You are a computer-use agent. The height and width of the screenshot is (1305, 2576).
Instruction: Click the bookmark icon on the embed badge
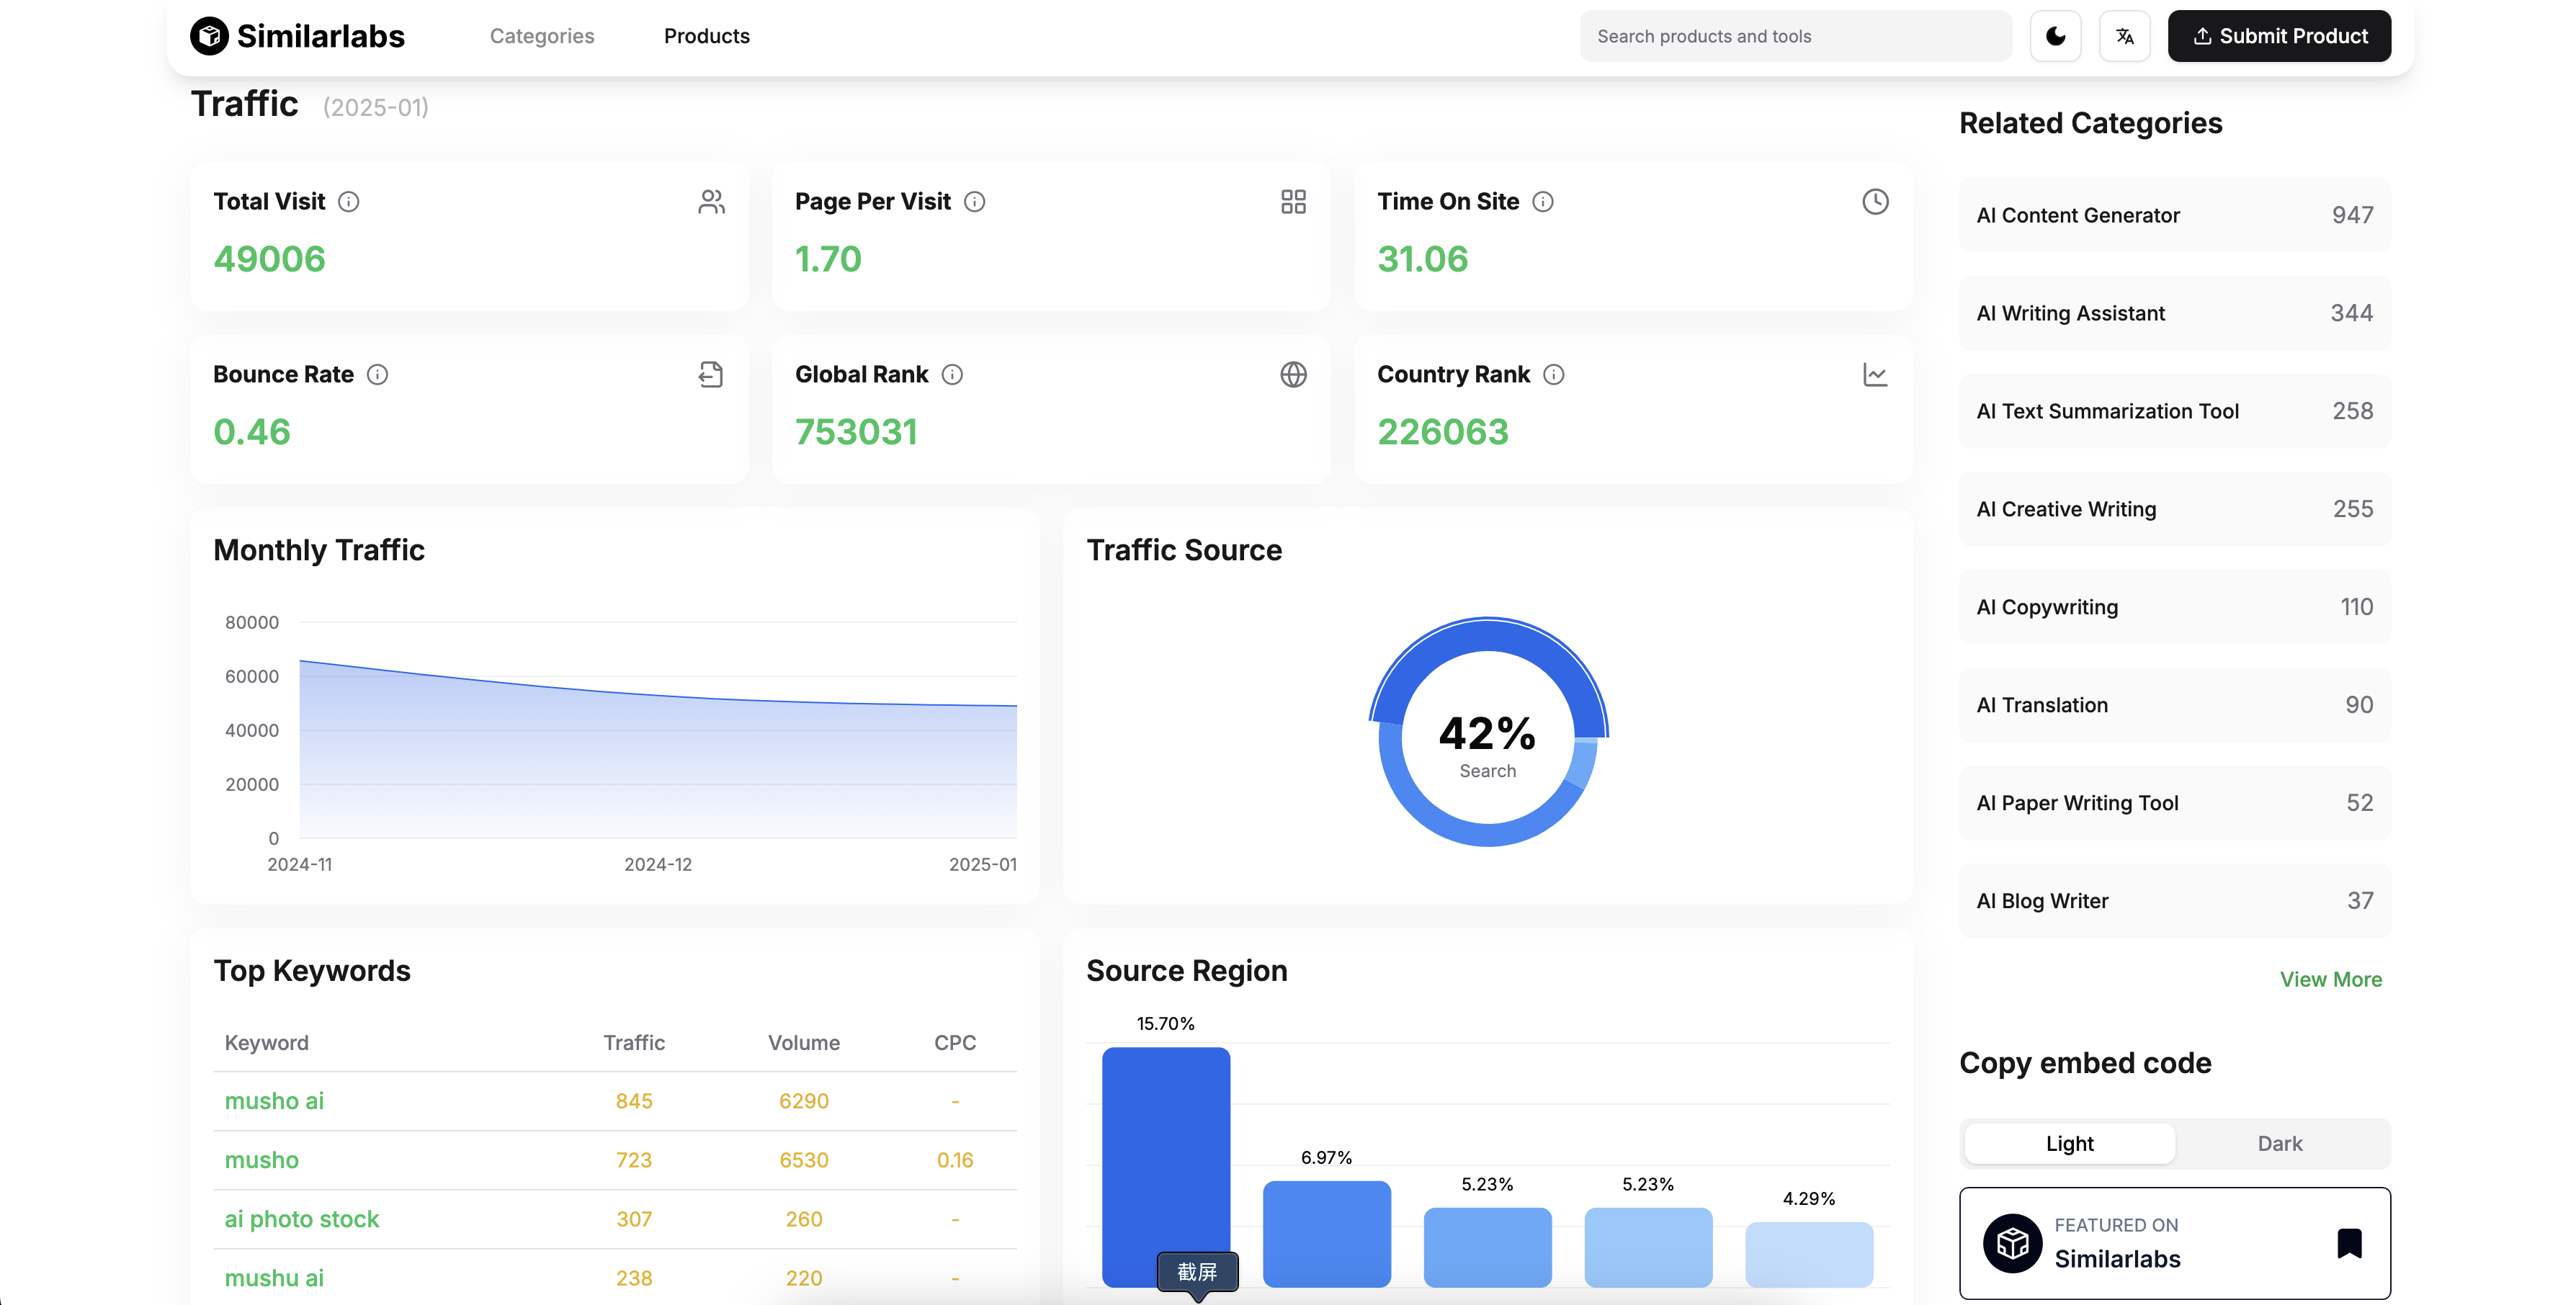point(2349,1244)
